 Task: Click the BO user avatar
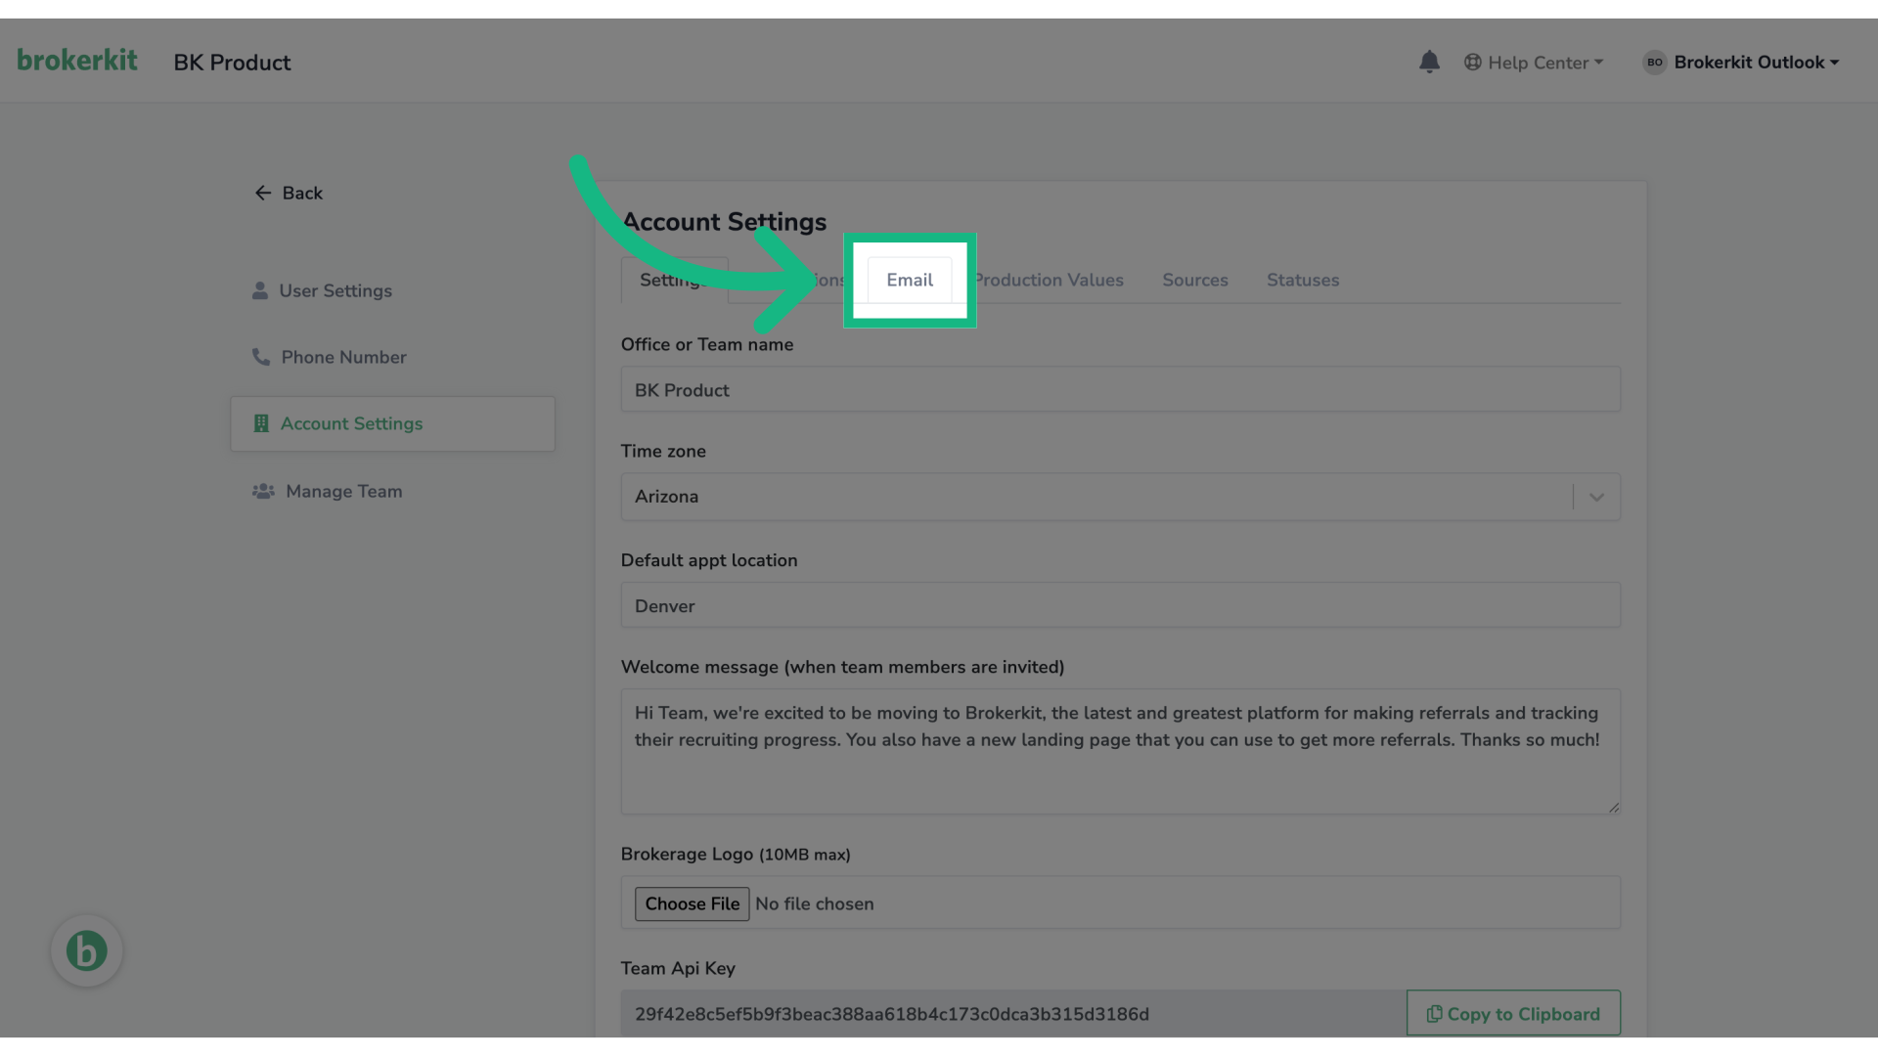[x=1654, y=63]
